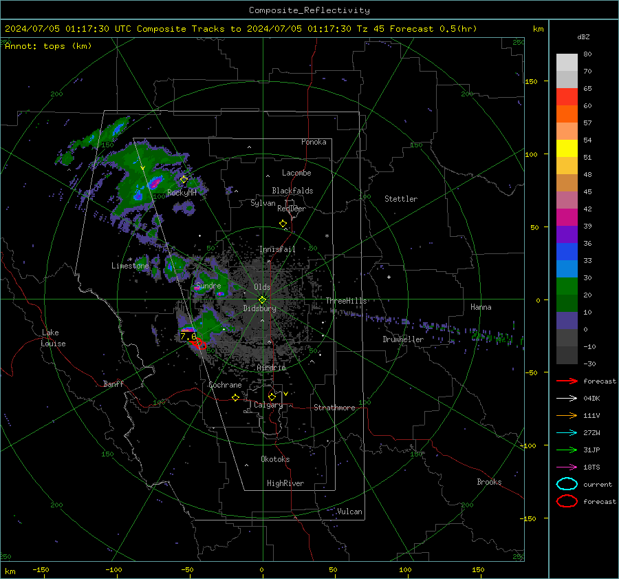
Task: Click the Brooks town label
Action: 489,482
